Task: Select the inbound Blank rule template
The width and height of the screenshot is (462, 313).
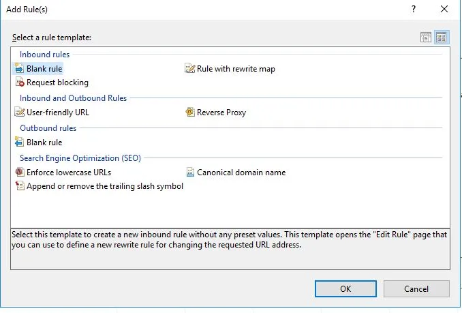Action: click(44, 69)
